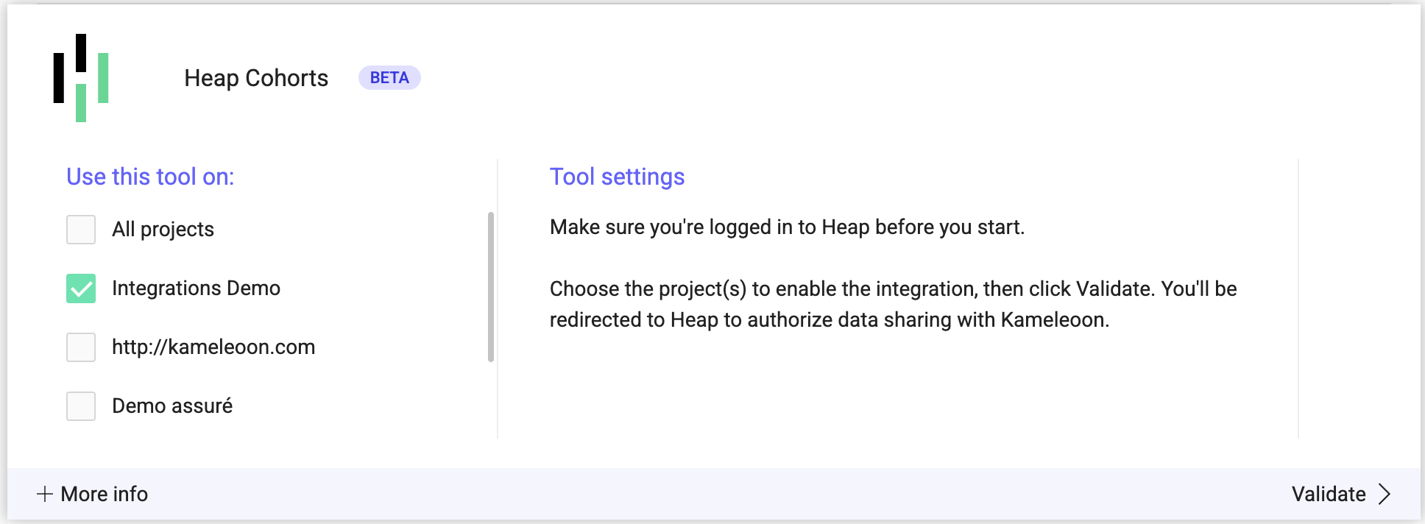Click the Tool settings heading
The image size is (1425, 524).
pos(617,177)
